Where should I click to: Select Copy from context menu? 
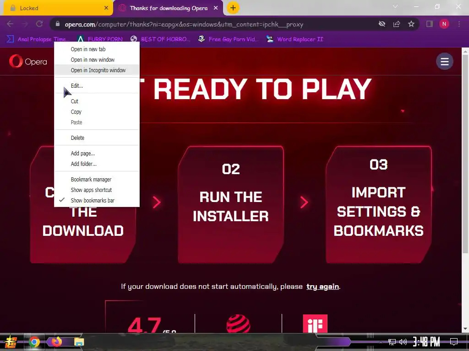point(97,112)
